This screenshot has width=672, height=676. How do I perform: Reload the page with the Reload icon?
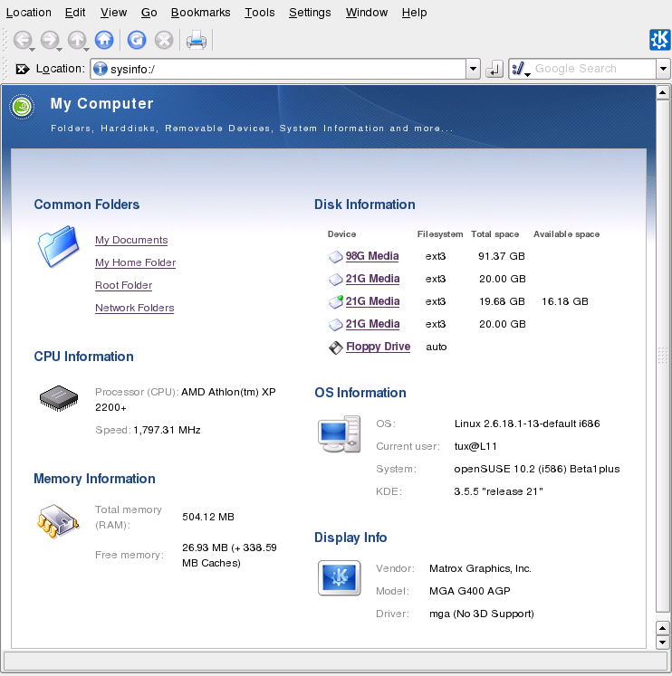pos(137,40)
